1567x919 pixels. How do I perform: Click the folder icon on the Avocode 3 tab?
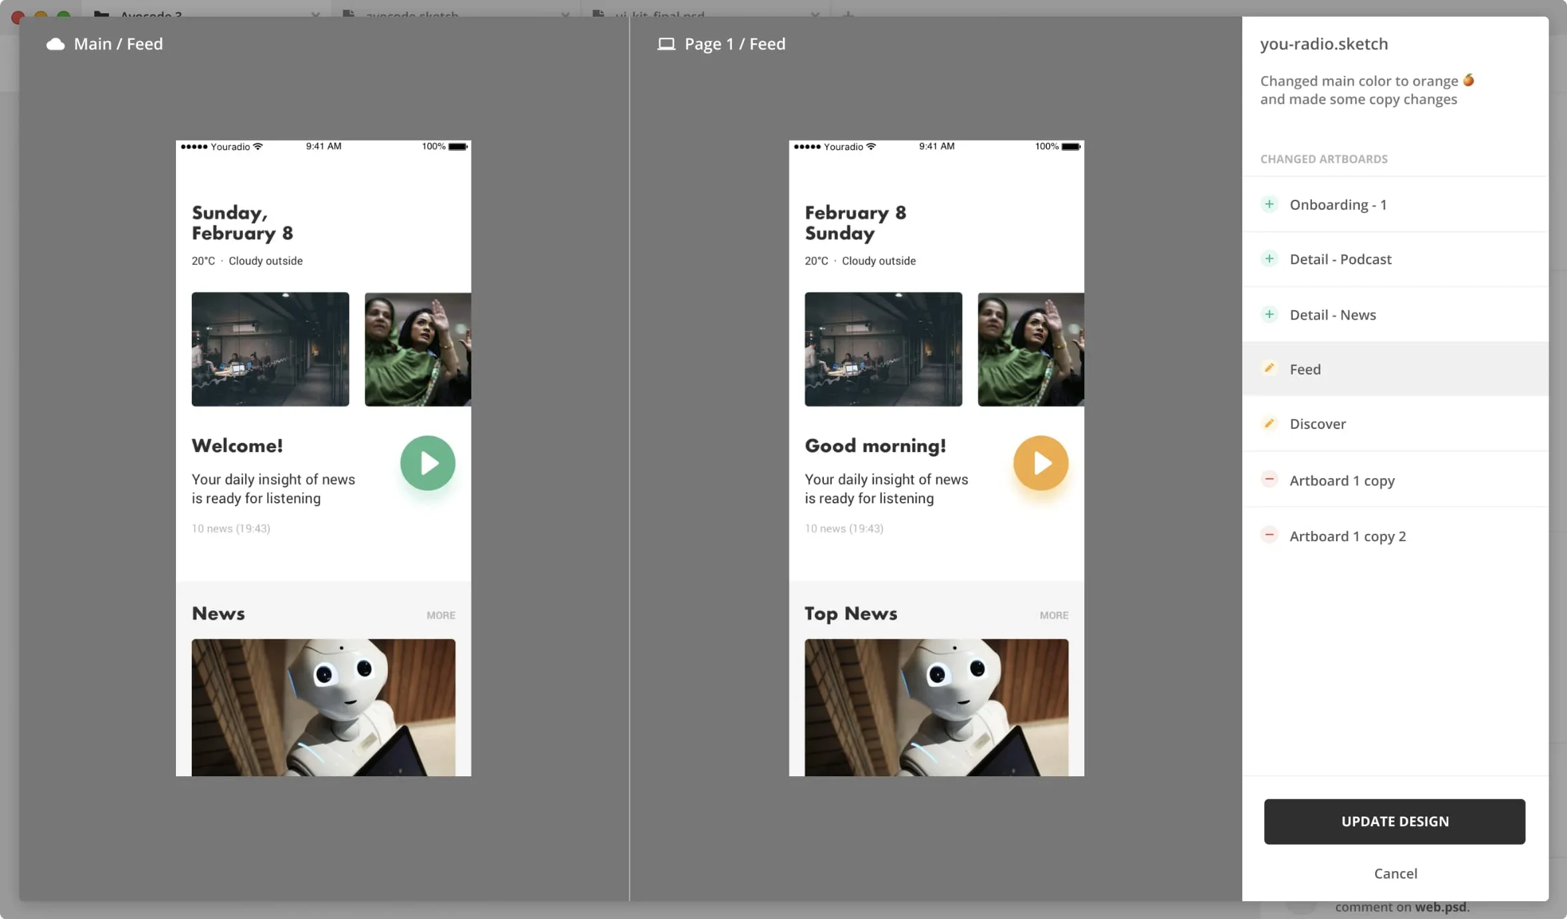[101, 15]
